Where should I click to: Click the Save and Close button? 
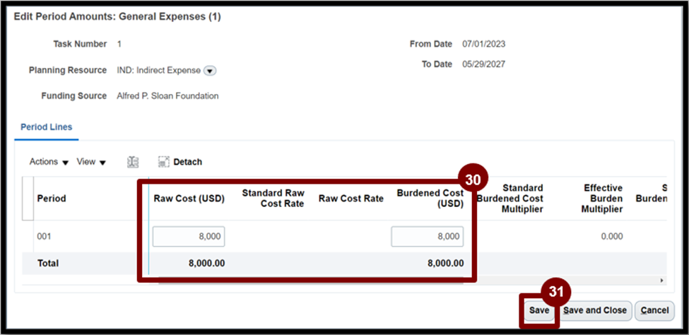coord(596,310)
